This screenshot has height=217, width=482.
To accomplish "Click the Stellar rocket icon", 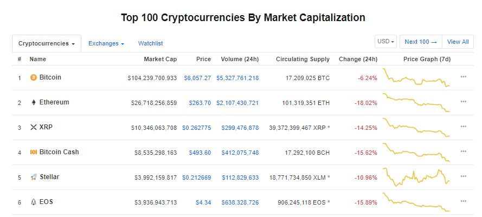I will click(x=34, y=177).
